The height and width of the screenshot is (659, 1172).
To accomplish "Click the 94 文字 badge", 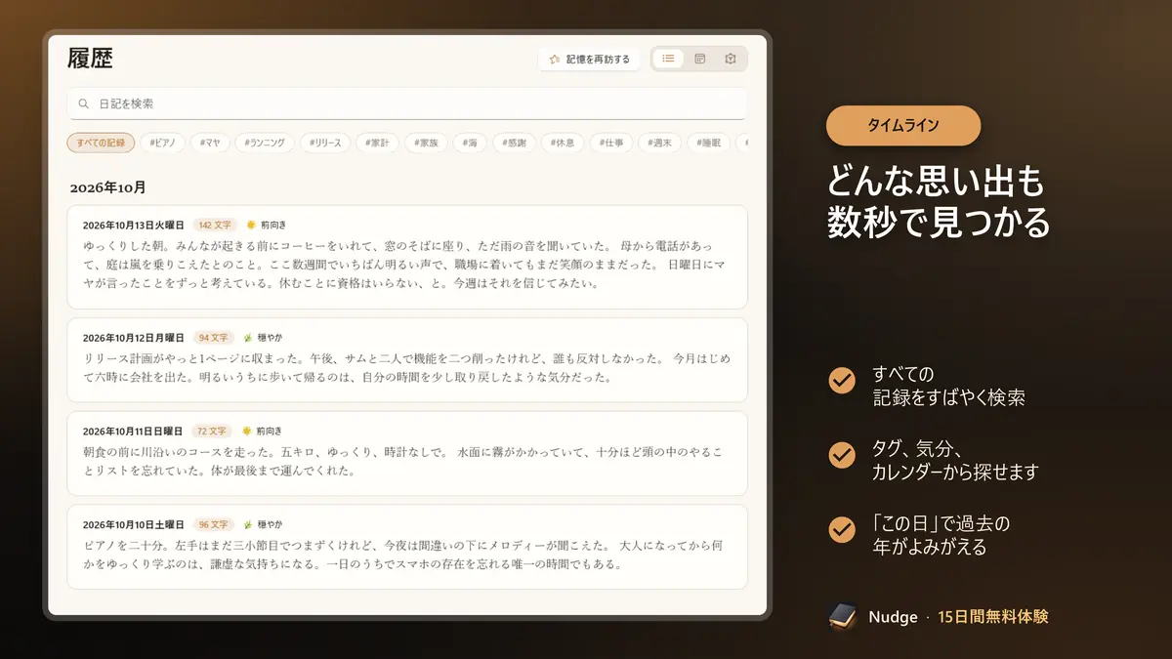I will coord(212,338).
